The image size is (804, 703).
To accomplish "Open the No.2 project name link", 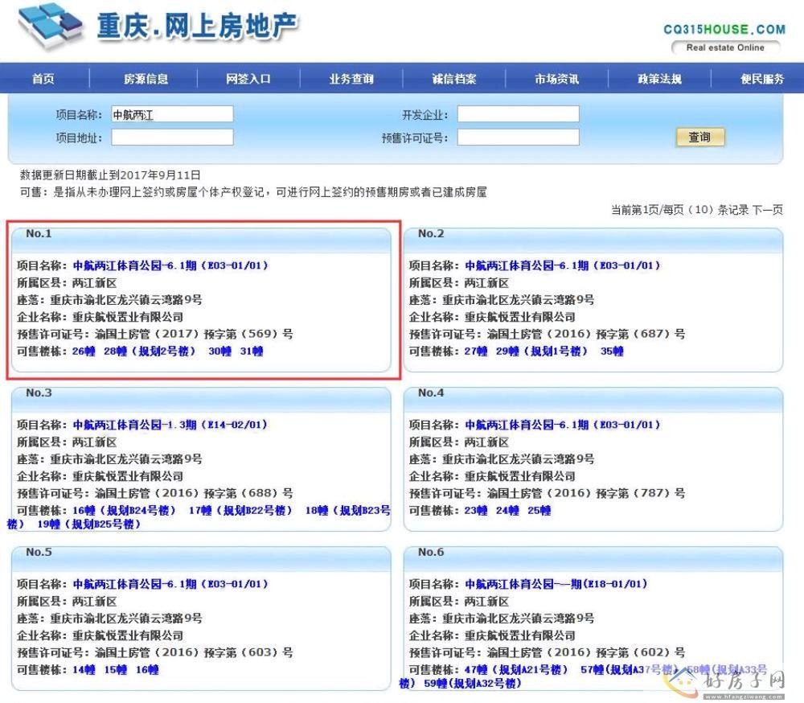I will (x=563, y=265).
